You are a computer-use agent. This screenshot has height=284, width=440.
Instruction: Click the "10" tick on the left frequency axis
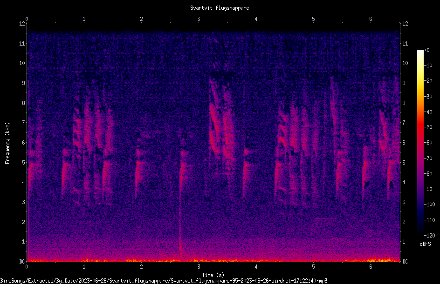pos(22,63)
